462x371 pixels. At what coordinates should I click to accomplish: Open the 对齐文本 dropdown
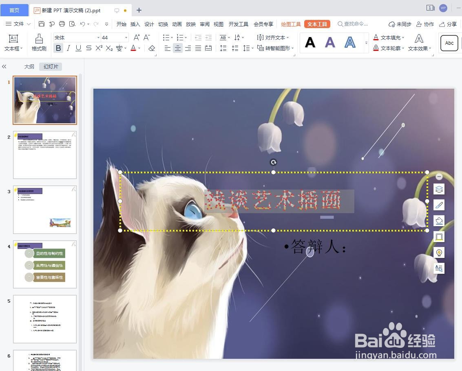(273, 38)
